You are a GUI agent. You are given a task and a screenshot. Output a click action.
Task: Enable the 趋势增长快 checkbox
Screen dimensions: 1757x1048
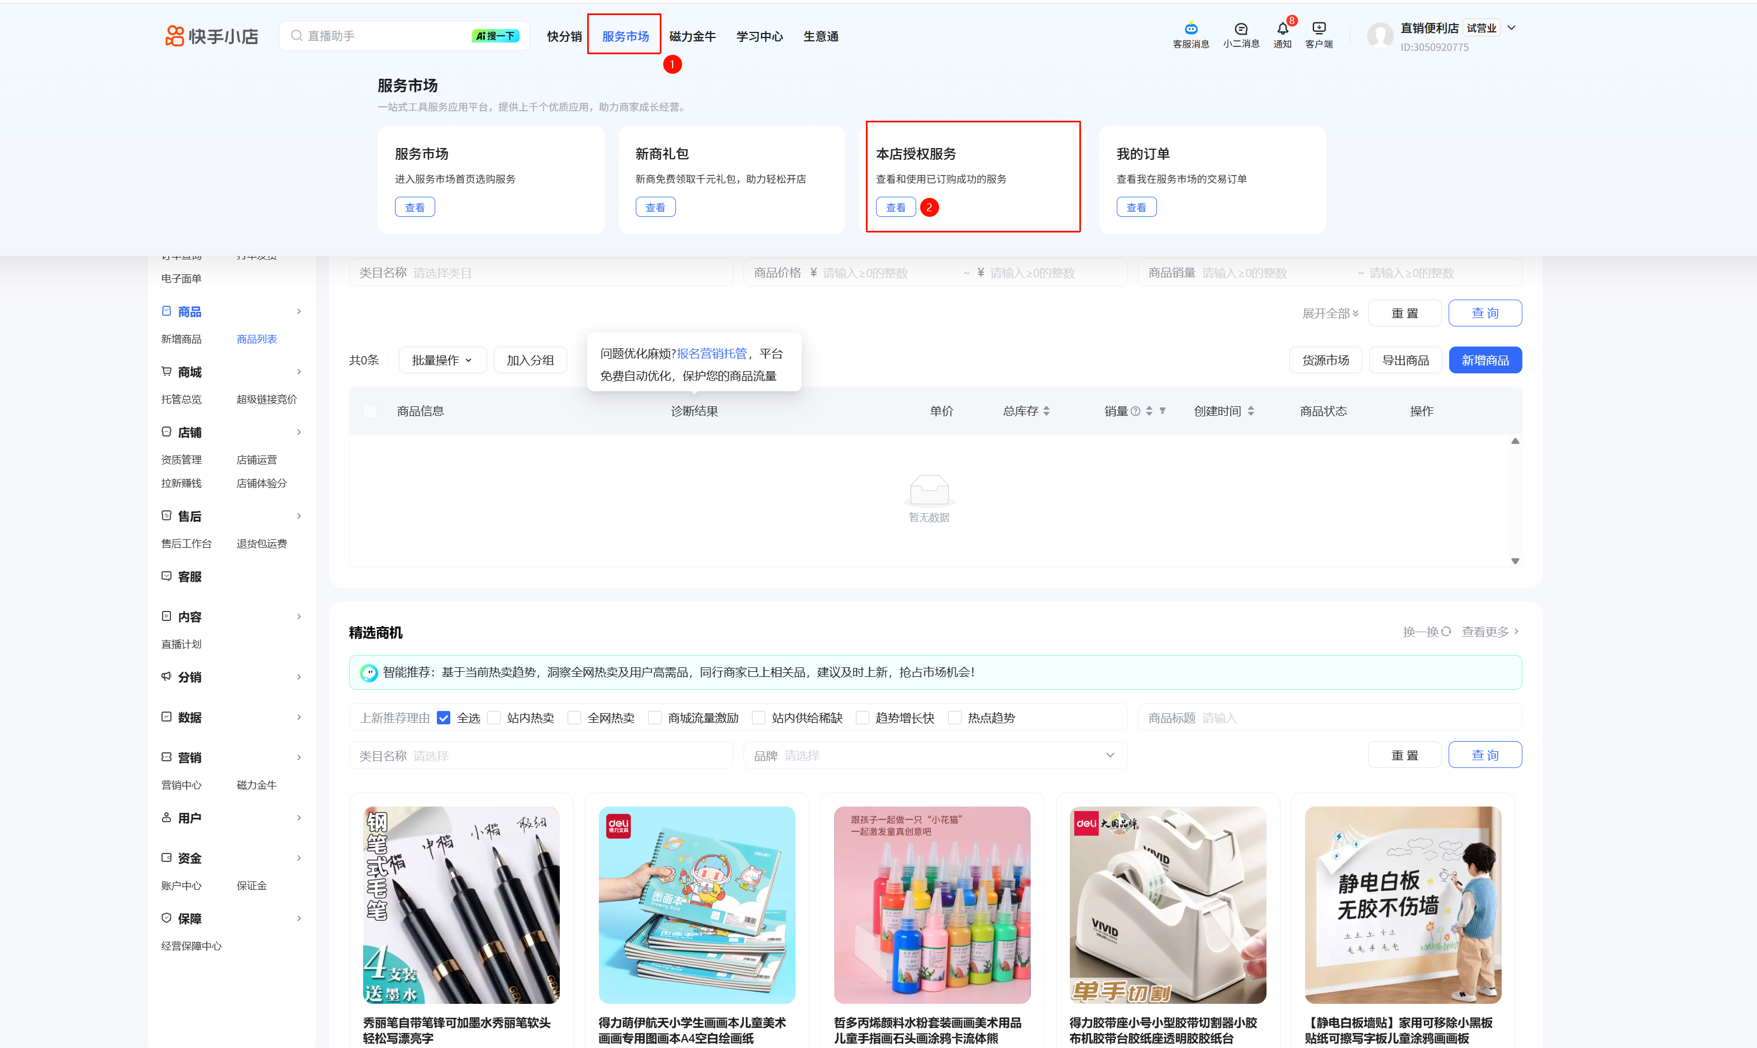862,718
